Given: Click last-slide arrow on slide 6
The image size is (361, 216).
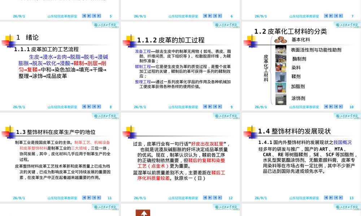Looking at the screenshot, I should coord(220,16).
